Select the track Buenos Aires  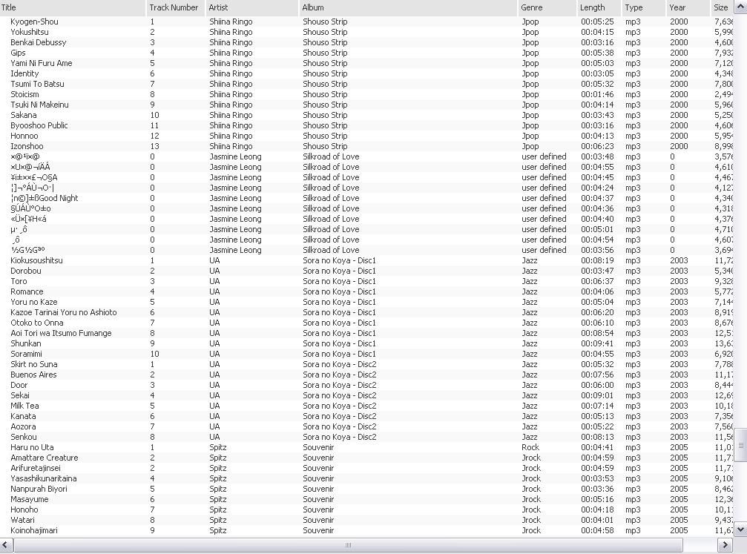click(x=33, y=375)
